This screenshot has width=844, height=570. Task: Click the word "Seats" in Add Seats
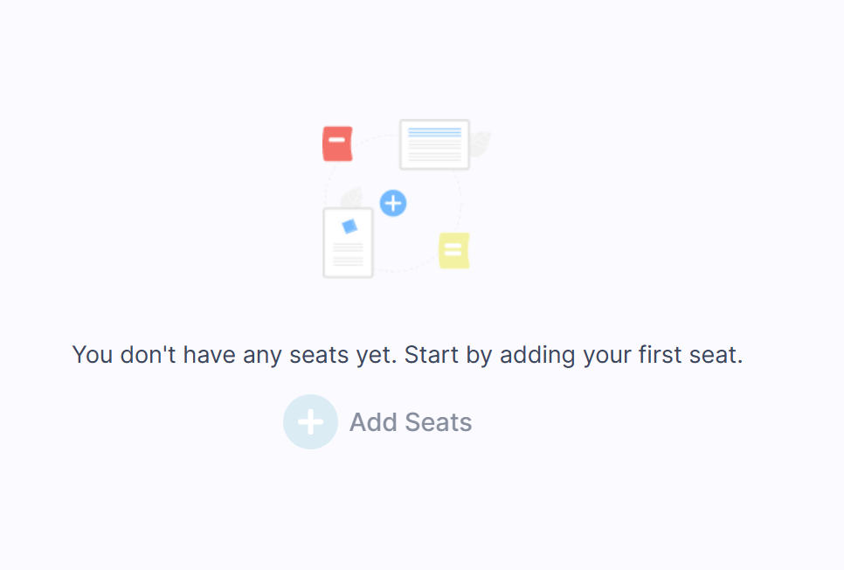[x=438, y=422]
